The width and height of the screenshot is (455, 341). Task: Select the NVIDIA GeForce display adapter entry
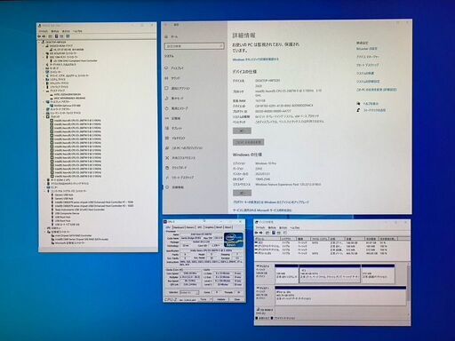[68, 106]
